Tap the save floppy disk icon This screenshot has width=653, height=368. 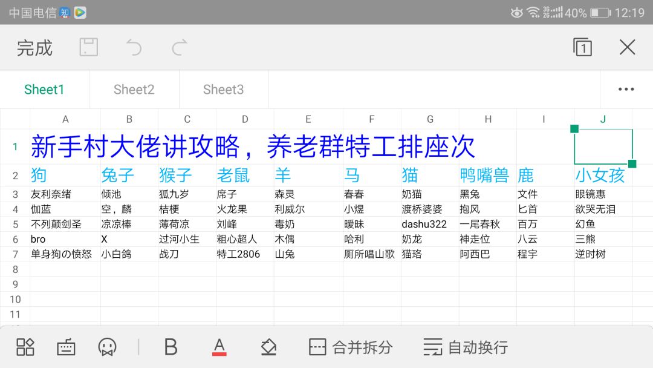89,47
